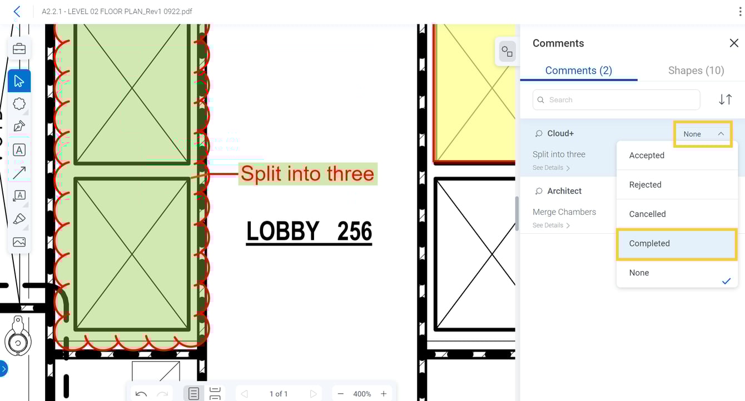This screenshot has height=401, width=745.
Task: Choose Rejected from the status dropdown
Action: pyautogui.click(x=645, y=184)
